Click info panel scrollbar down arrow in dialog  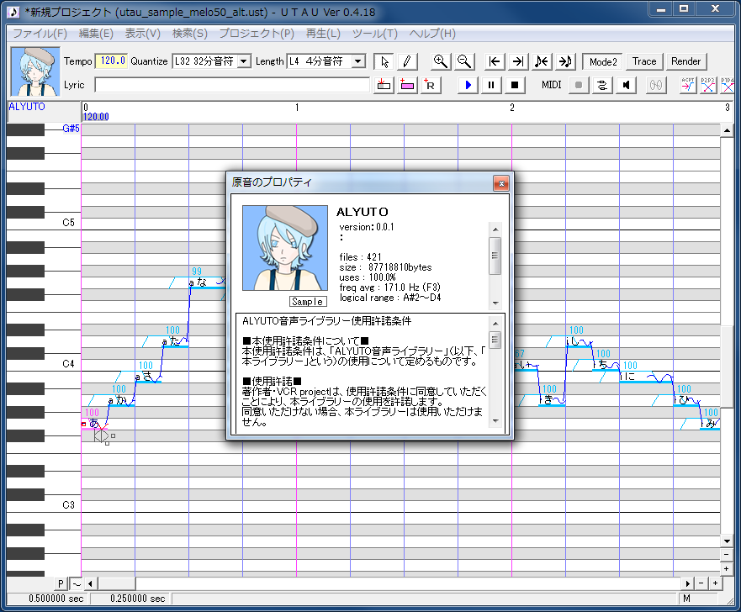point(495,303)
